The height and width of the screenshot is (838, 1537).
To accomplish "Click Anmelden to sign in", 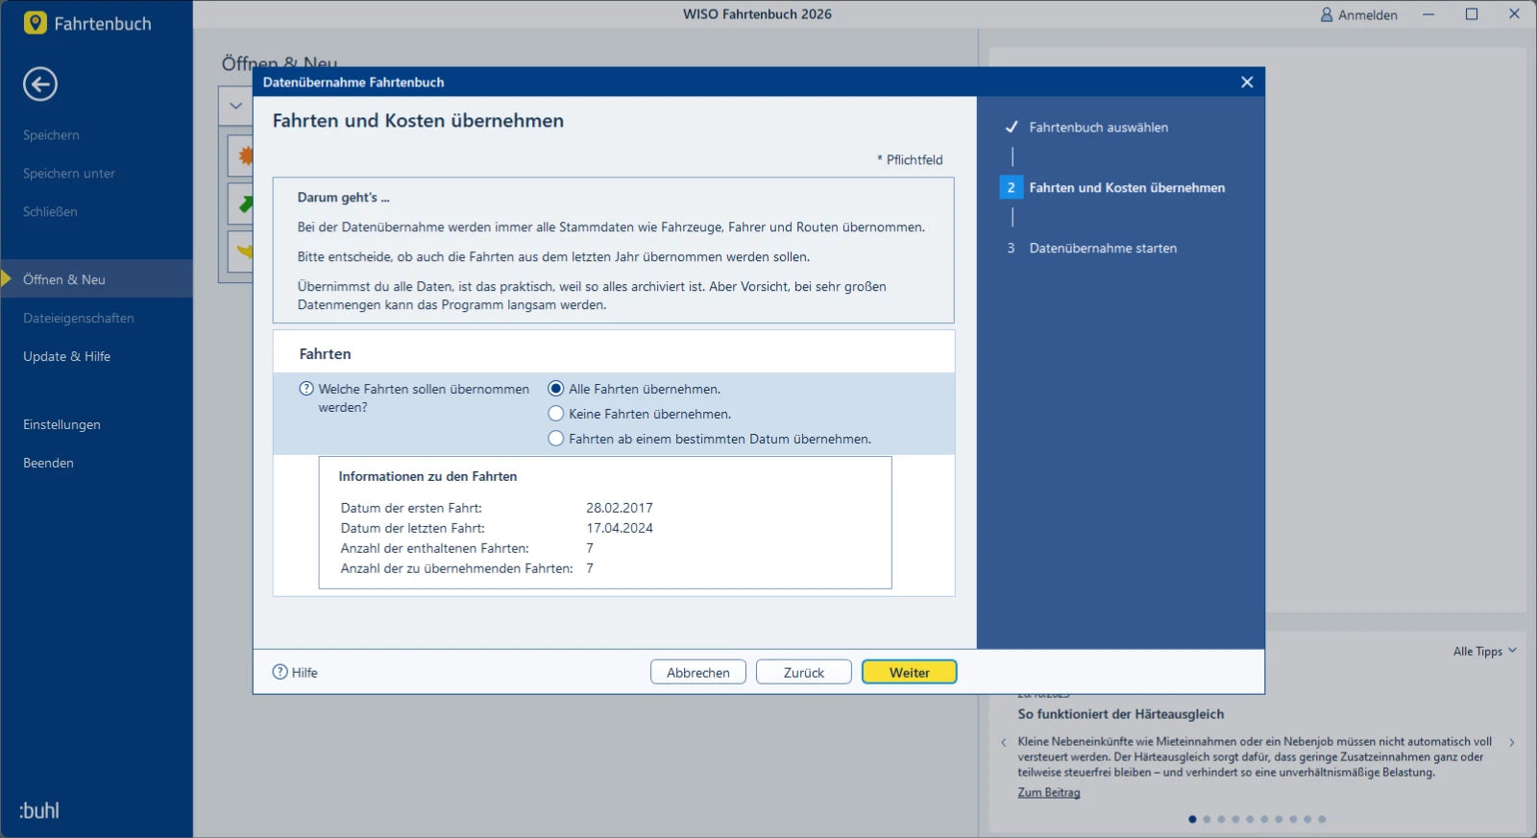I will point(1368,14).
